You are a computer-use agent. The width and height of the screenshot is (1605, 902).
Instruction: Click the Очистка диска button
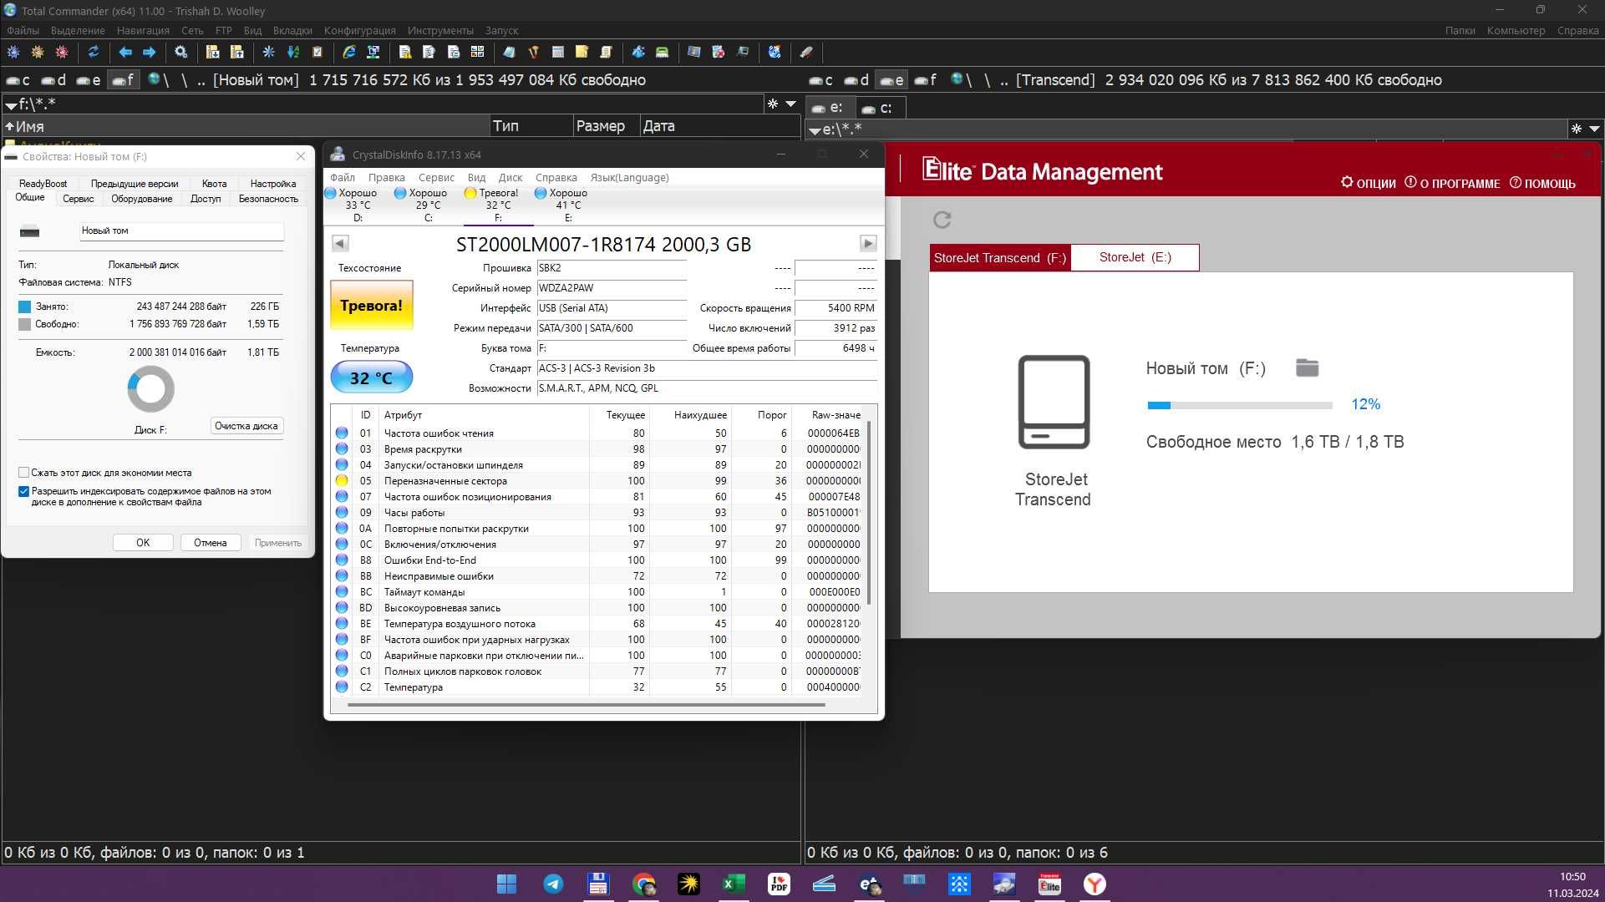[x=246, y=426]
